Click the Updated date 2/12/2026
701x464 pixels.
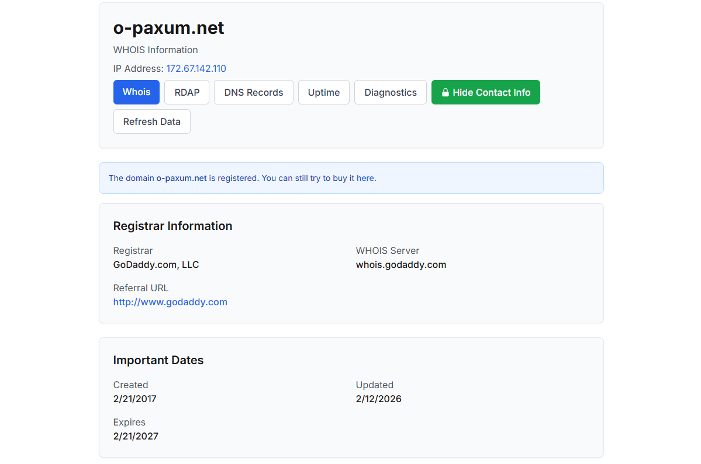point(379,399)
